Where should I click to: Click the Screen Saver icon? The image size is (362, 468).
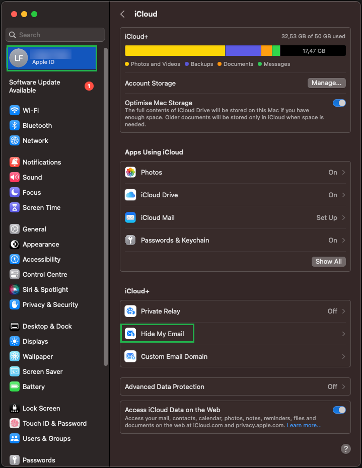coord(14,371)
